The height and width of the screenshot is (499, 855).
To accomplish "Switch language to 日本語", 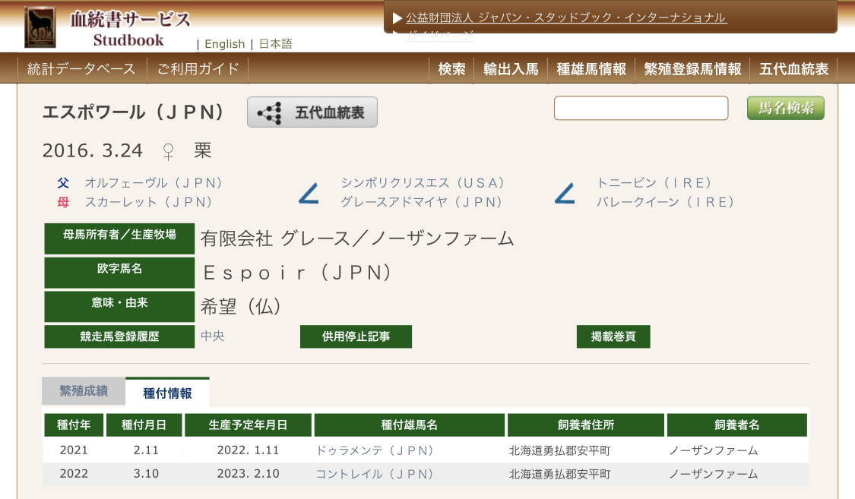I will [x=275, y=44].
